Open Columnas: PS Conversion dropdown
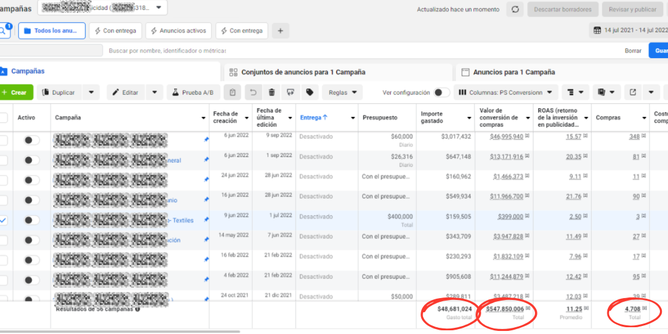Viewport: 668px width, 334px height. click(x=505, y=92)
